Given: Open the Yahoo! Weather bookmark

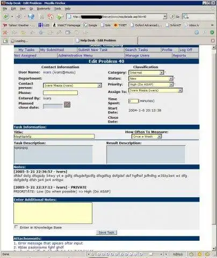Looking at the screenshot, I should click(18, 25).
